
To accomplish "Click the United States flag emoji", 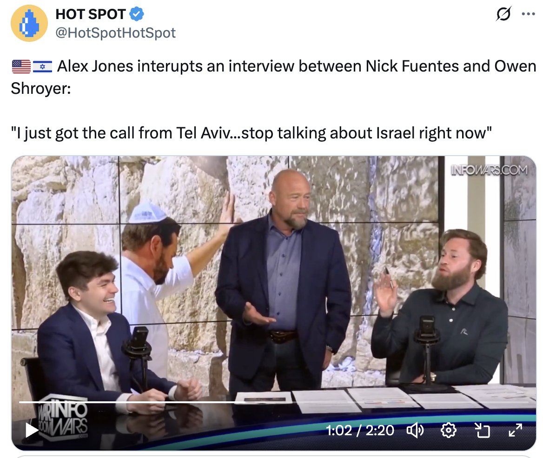I will [21, 66].
